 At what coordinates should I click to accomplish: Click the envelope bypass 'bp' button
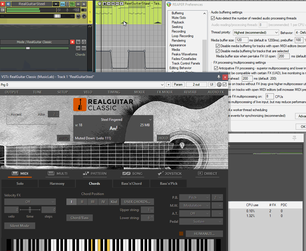pyautogui.click(x=78, y=42)
